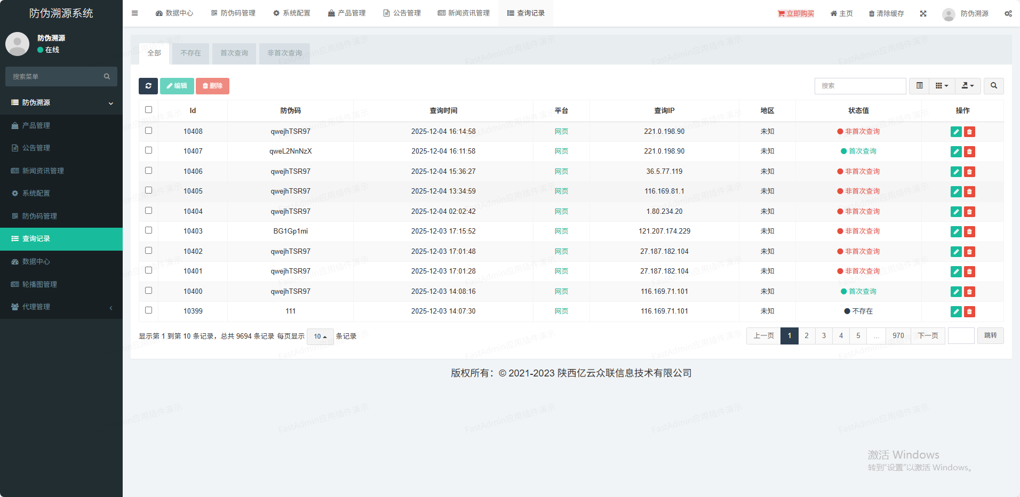Click the 立即购买 link
This screenshot has height=497, width=1020.
click(x=795, y=13)
